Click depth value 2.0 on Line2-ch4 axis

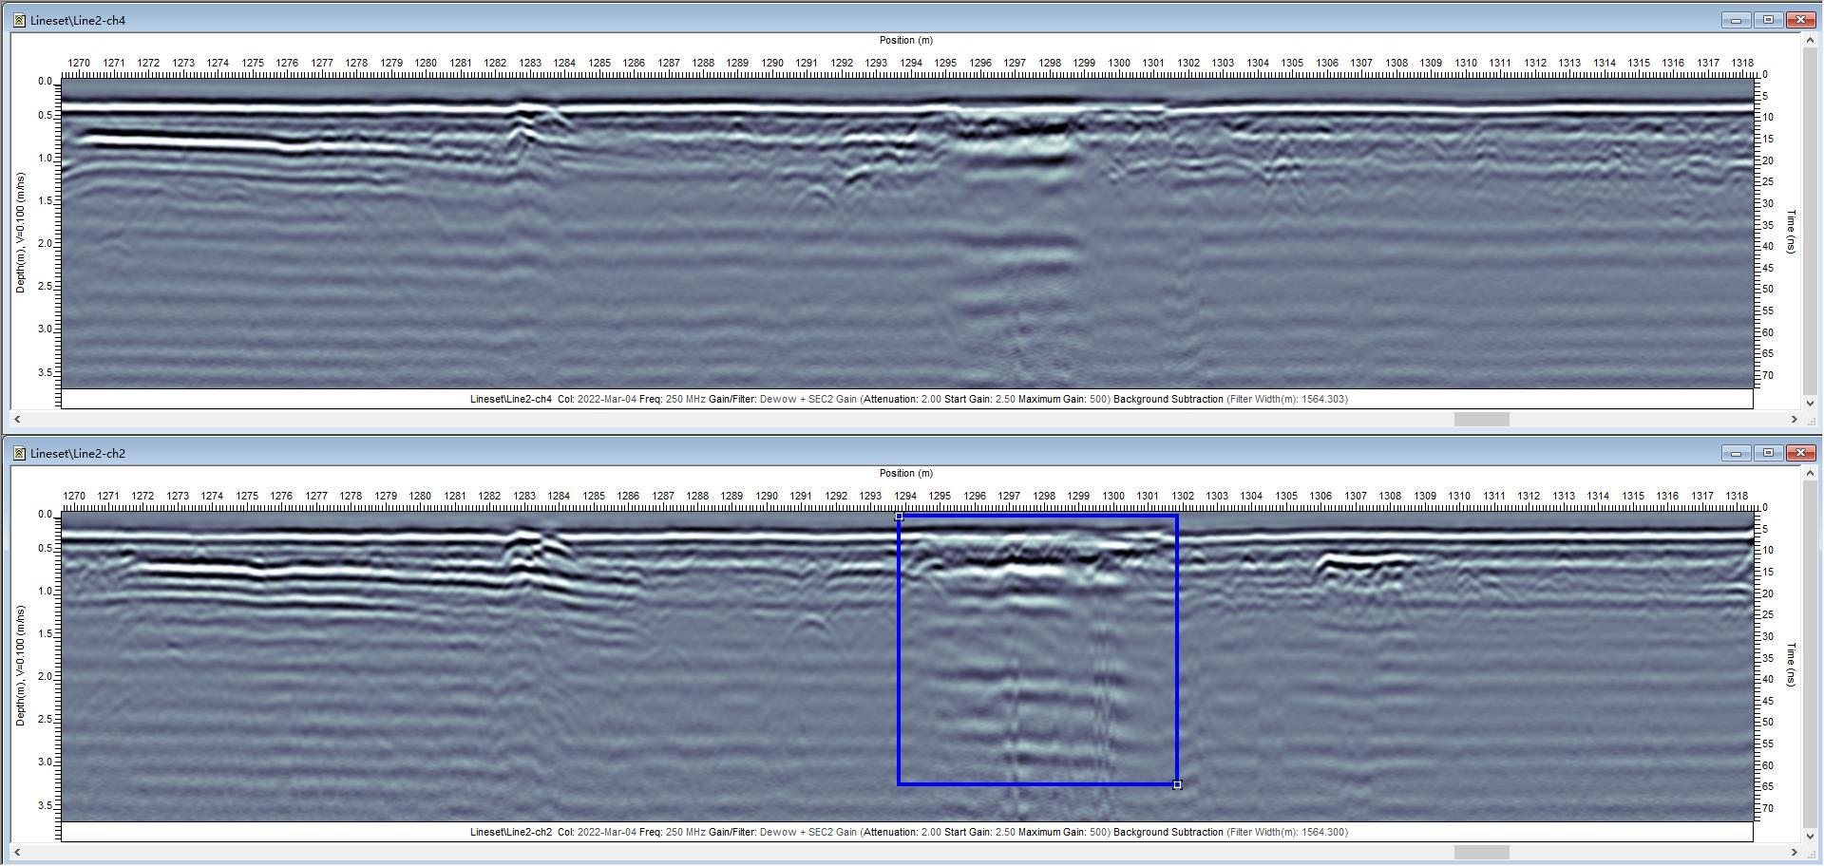[x=45, y=244]
